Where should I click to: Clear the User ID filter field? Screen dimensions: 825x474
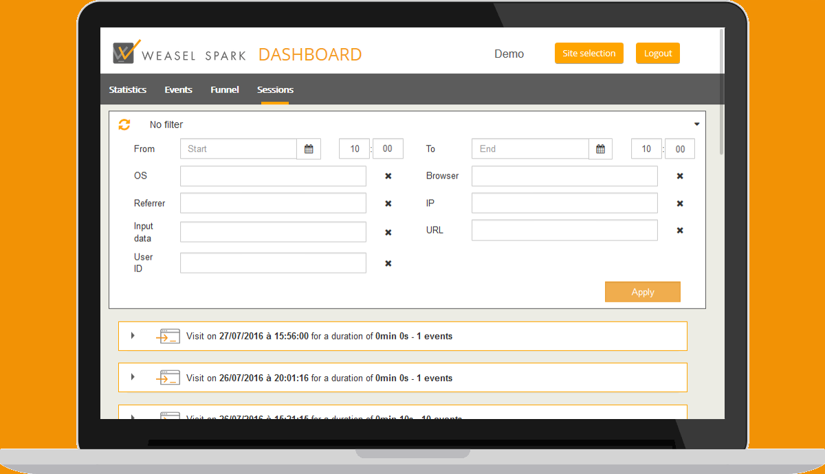click(x=388, y=263)
